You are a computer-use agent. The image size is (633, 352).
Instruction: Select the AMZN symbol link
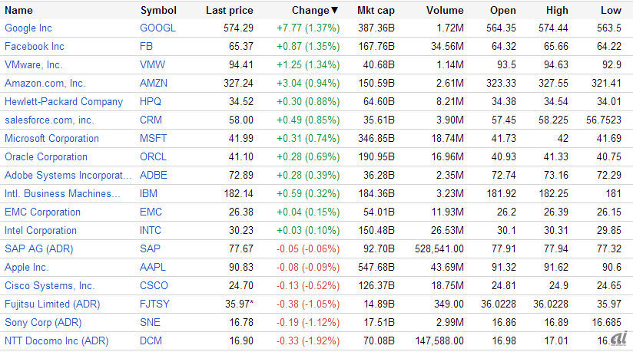pyautogui.click(x=154, y=84)
